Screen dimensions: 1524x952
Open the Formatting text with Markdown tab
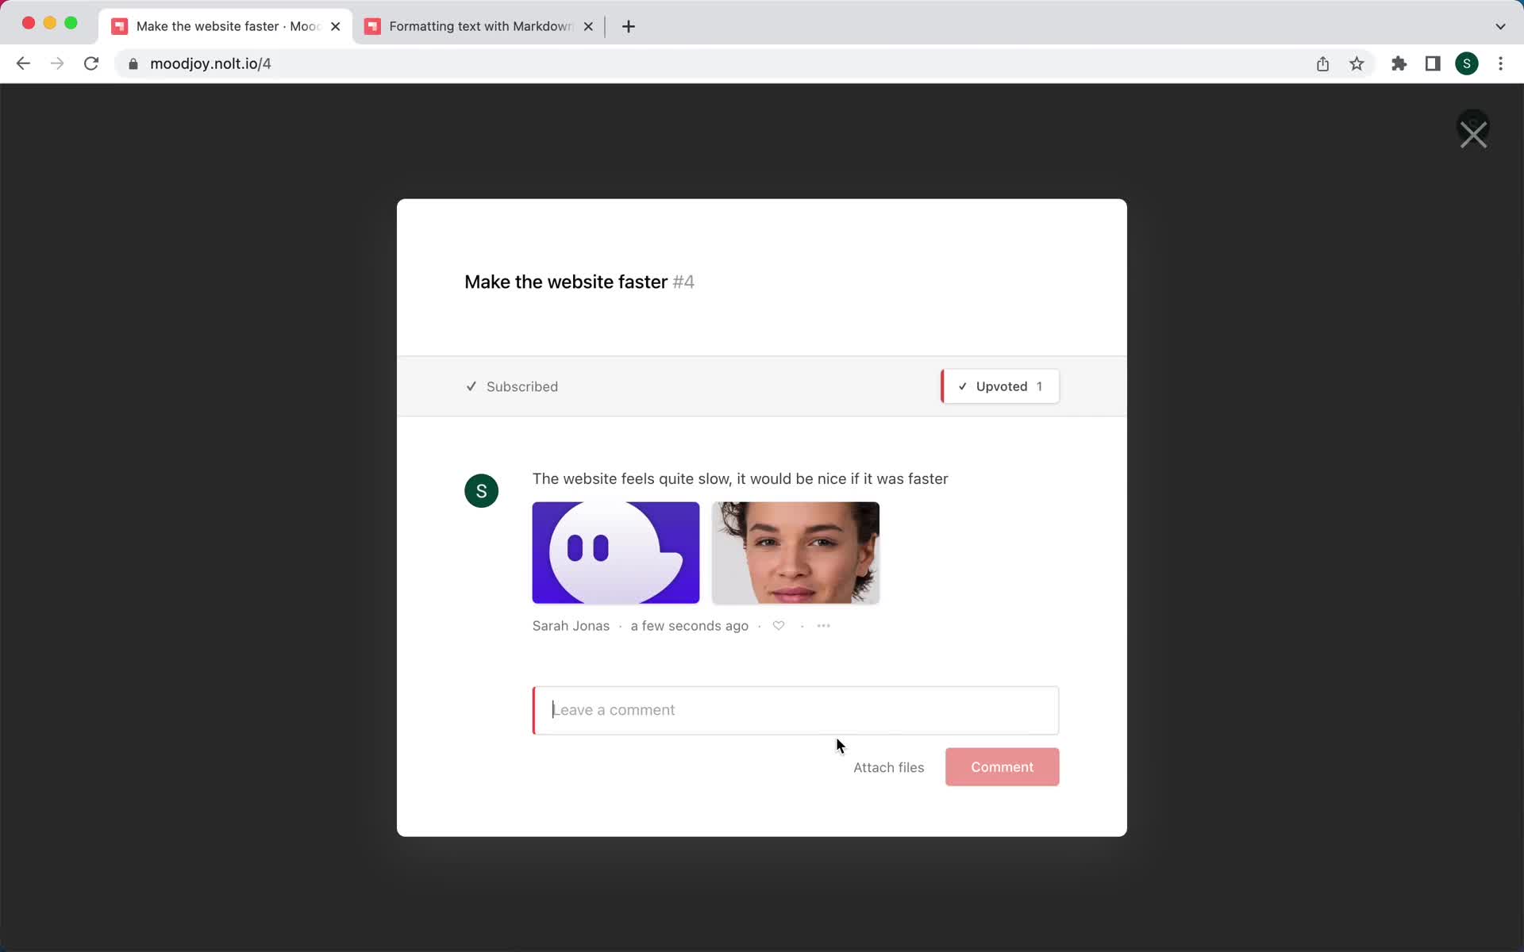click(479, 25)
